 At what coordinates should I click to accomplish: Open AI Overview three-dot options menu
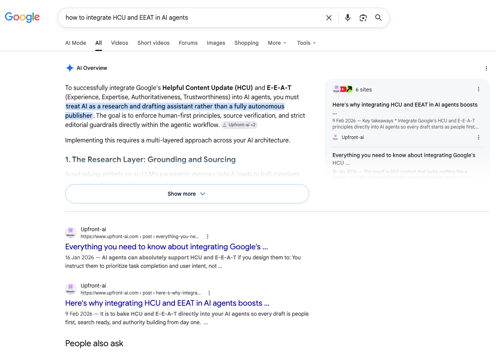(x=486, y=68)
